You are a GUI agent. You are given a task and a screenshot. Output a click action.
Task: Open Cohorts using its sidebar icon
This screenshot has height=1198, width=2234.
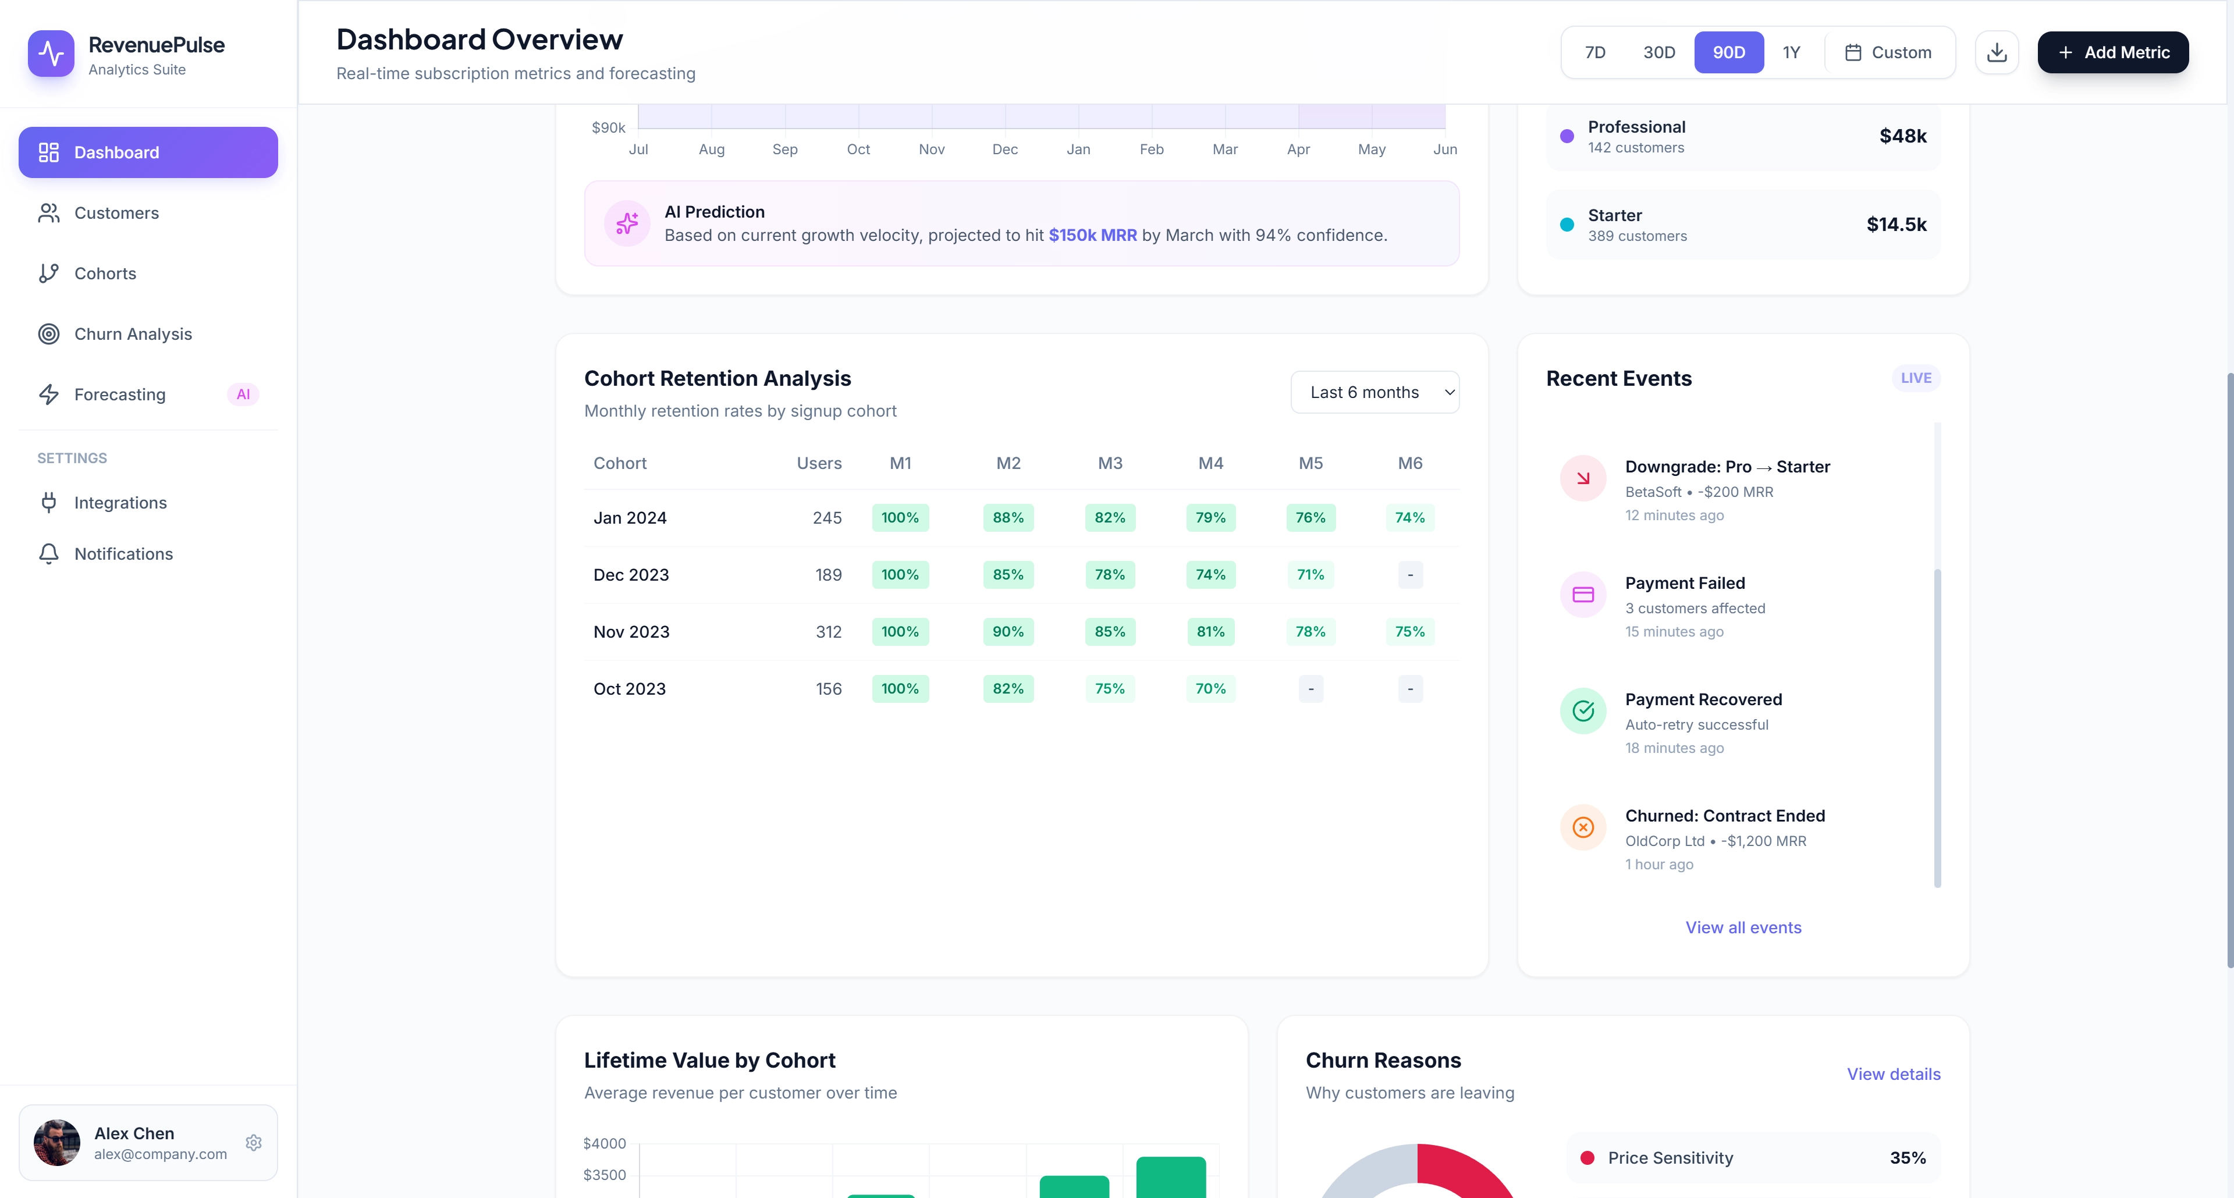click(x=49, y=273)
